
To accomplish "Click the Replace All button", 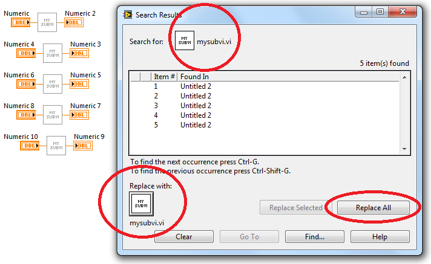I will tap(373, 207).
